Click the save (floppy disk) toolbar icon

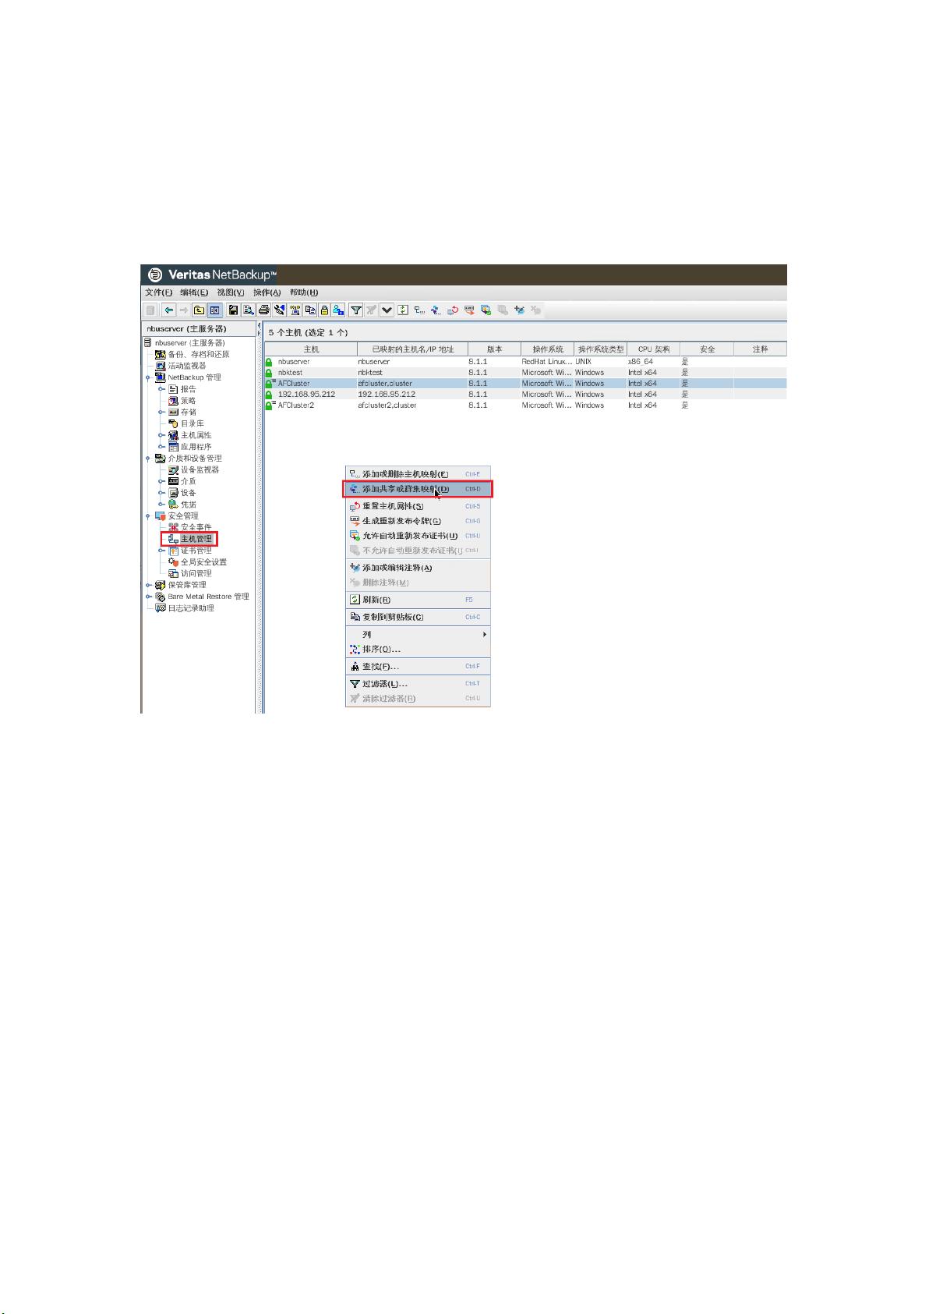(233, 310)
